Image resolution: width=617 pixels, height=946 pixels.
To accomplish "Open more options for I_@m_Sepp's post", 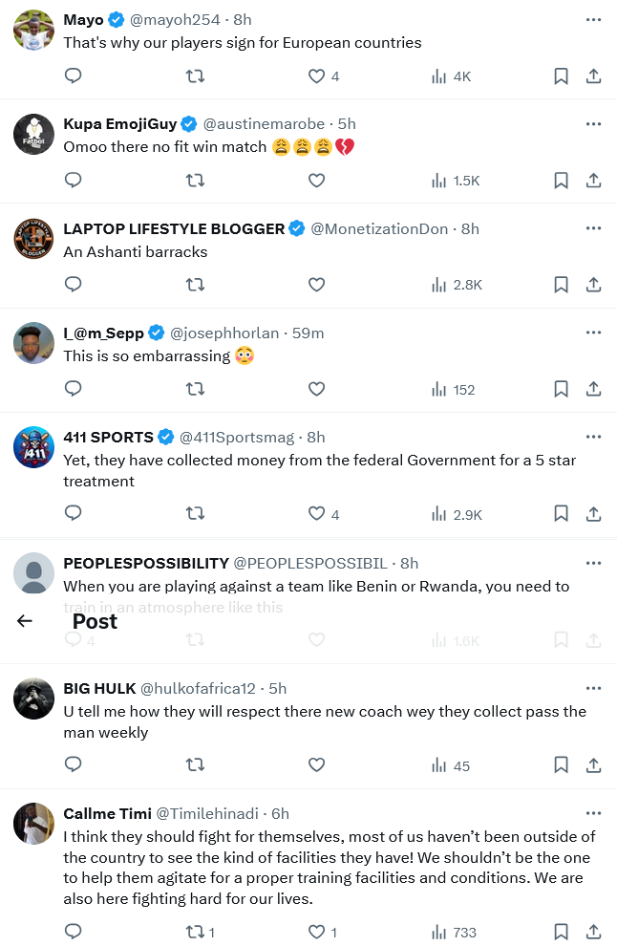I will [593, 333].
